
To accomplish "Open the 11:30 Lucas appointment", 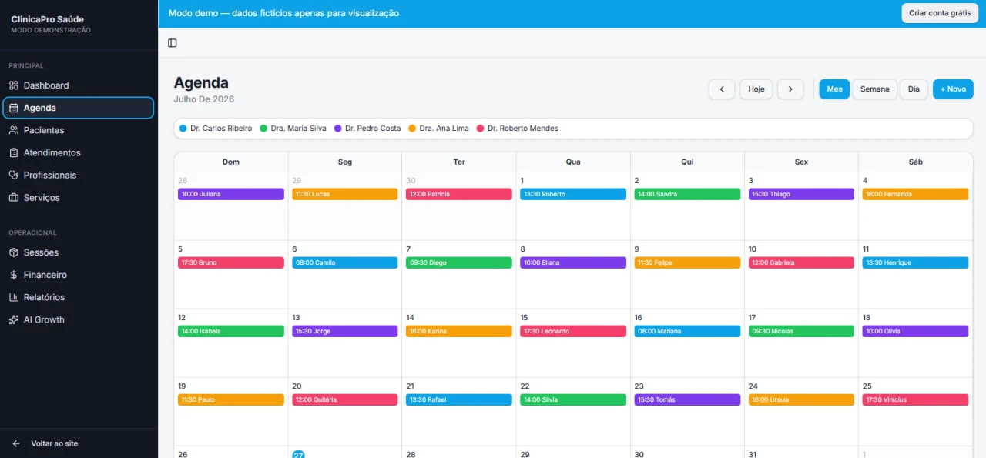I will 345,194.
